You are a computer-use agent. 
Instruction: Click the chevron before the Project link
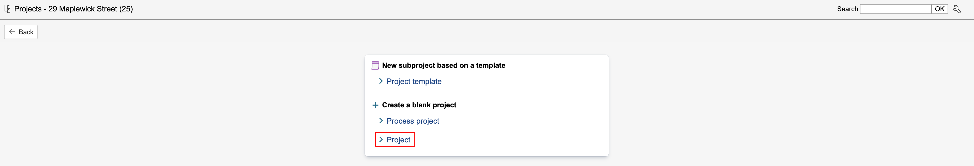coord(381,140)
